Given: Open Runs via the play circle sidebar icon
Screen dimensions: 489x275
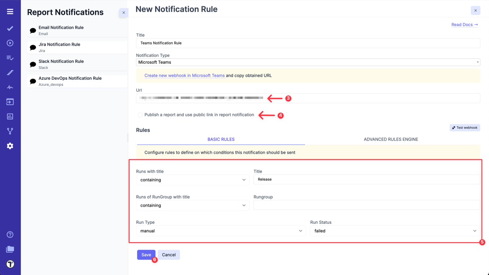Looking at the screenshot, I should (10, 43).
